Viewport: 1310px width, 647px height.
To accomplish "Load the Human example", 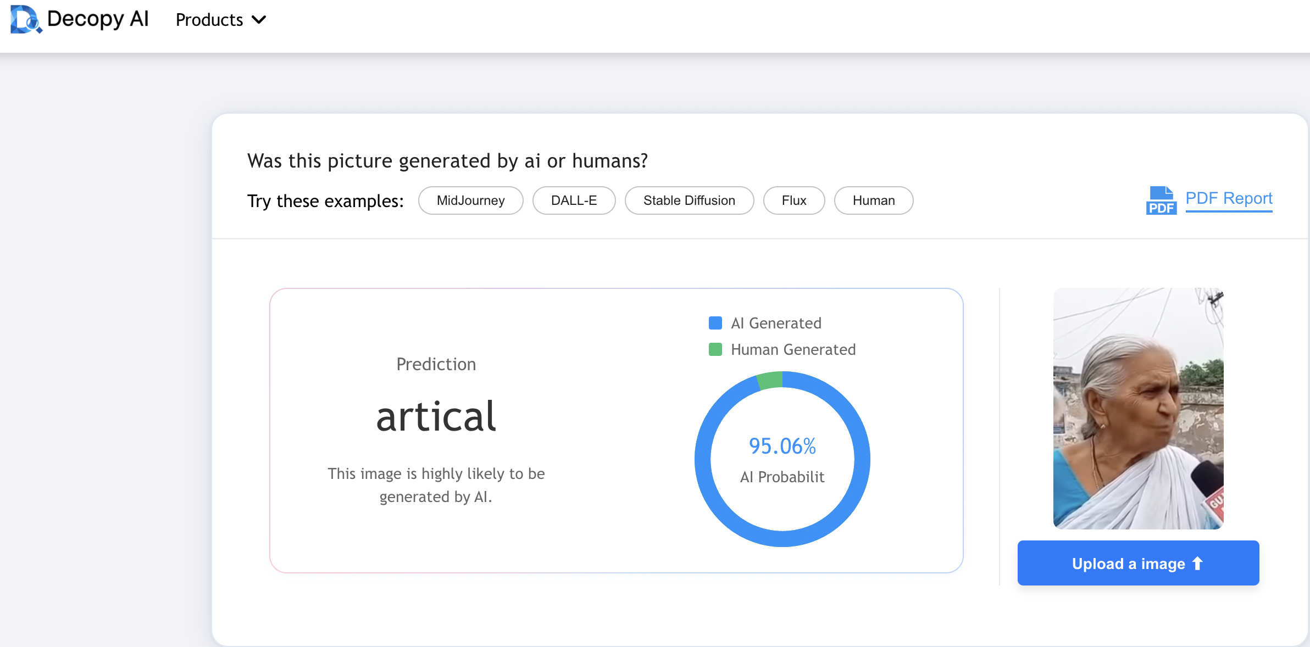I will [874, 200].
